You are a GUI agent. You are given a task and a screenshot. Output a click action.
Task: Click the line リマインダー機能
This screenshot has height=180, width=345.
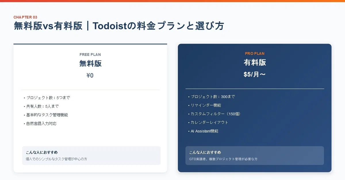click(206, 105)
